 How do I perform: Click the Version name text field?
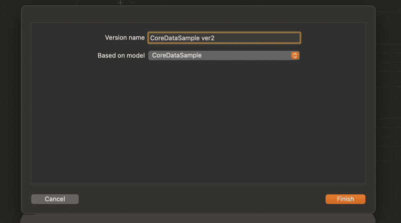[224, 38]
